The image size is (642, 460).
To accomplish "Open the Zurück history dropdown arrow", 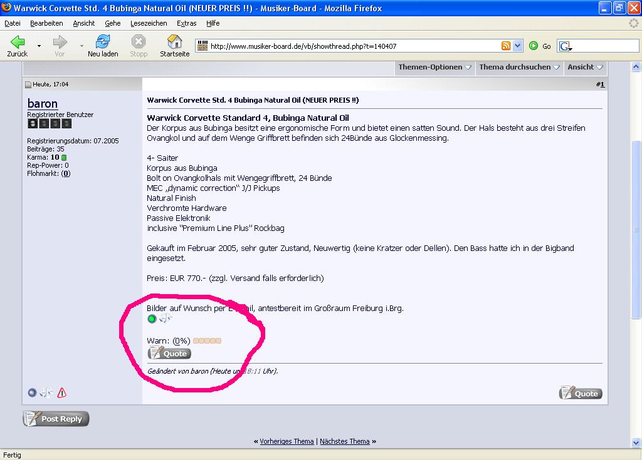I will [x=39, y=46].
